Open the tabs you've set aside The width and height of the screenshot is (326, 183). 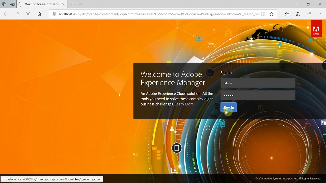4,4
